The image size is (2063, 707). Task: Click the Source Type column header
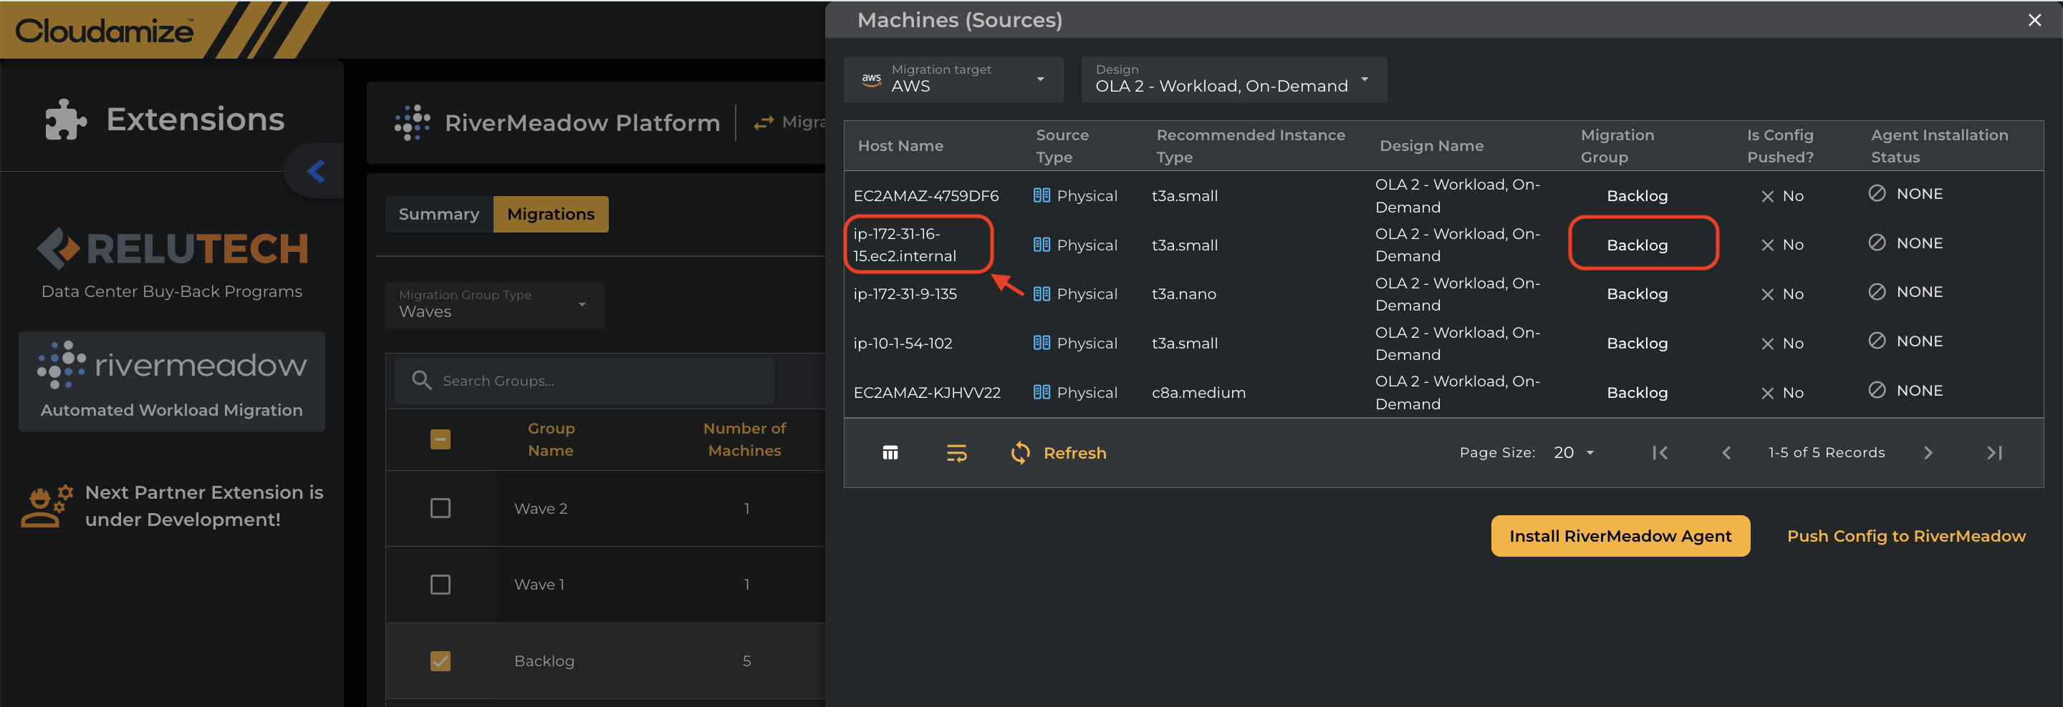[x=1062, y=145]
